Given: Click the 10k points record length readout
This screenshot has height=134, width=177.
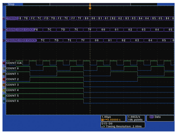Looking at the screenshot, I should pyautogui.click(x=135, y=120).
